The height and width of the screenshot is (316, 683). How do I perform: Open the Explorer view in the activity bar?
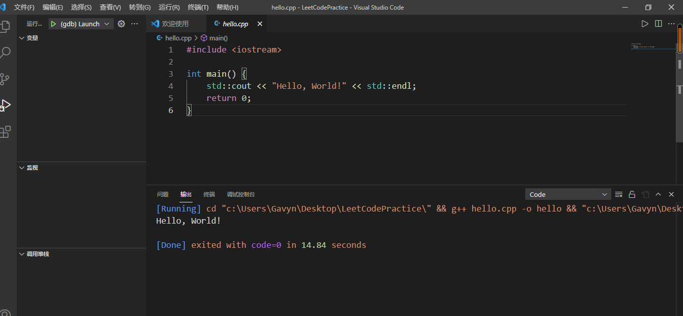tap(6, 26)
